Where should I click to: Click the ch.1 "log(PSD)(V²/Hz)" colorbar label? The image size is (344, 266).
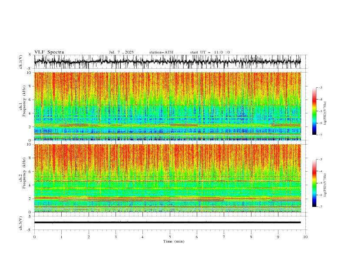pos(325,113)
